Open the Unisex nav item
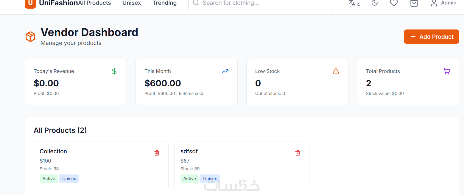 [x=132, y=3]
